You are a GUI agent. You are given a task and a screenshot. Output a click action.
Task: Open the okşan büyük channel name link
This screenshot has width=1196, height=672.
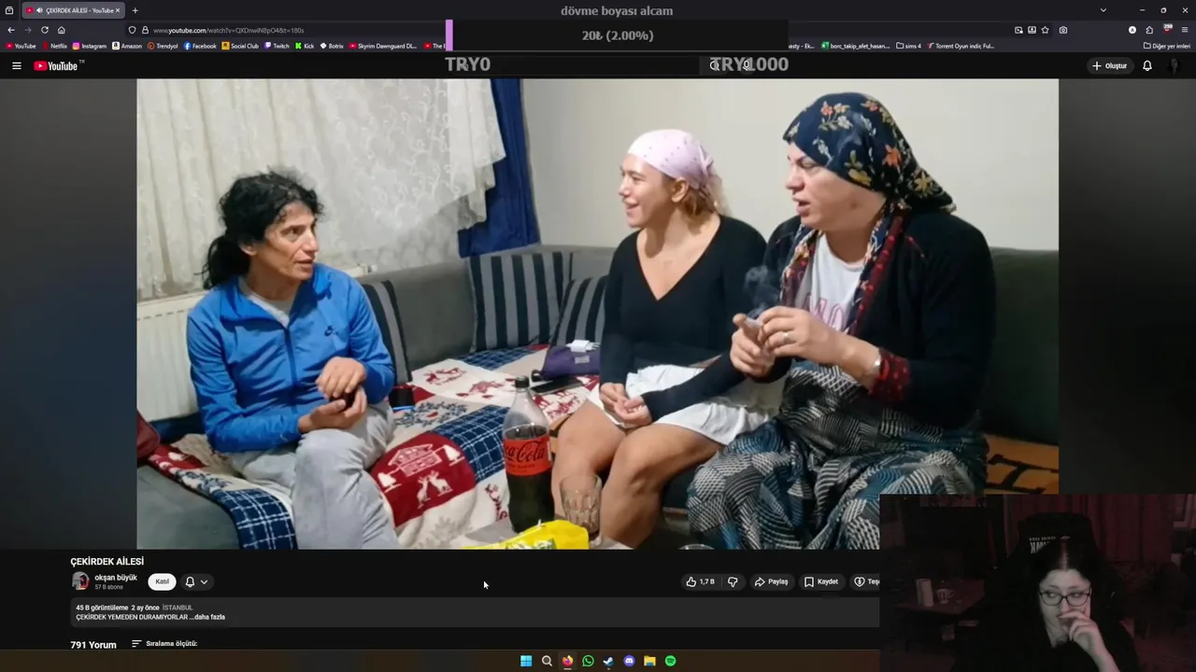[116, 578]
